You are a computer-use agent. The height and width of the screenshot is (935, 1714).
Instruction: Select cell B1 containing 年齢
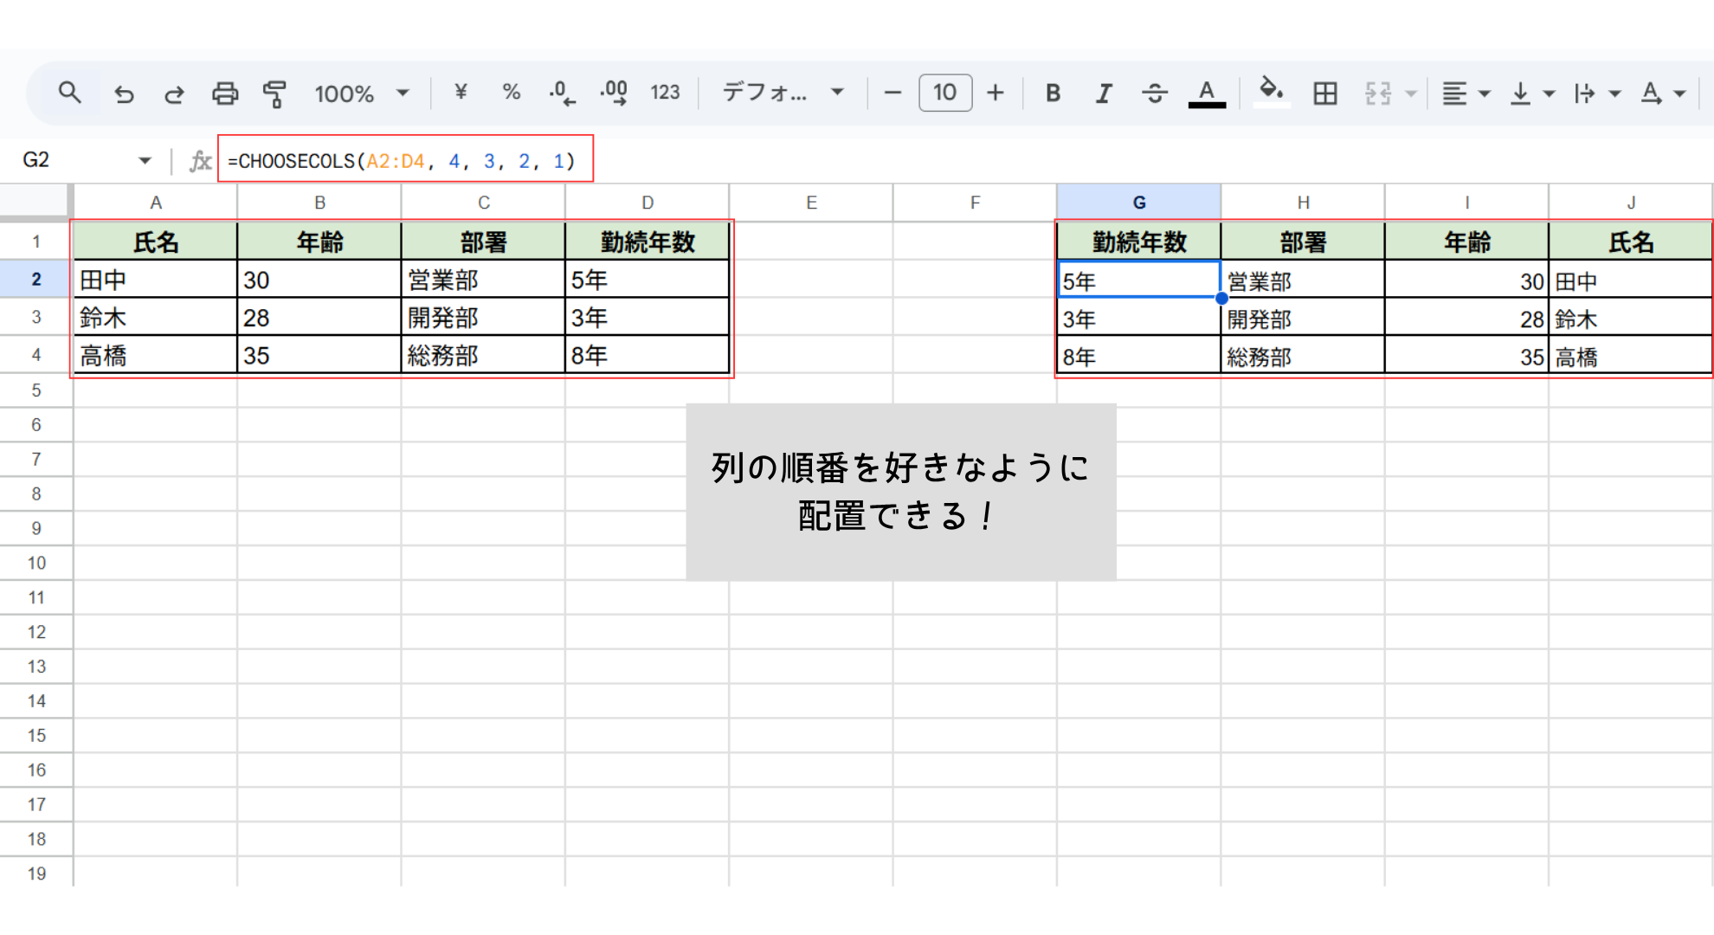click(x=319, y=242)
